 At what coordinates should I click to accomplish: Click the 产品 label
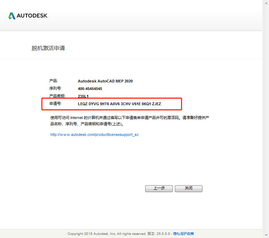(x=53, y=81)
